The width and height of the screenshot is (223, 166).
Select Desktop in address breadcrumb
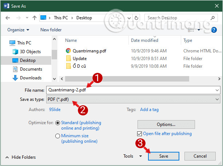coord(84,18)
